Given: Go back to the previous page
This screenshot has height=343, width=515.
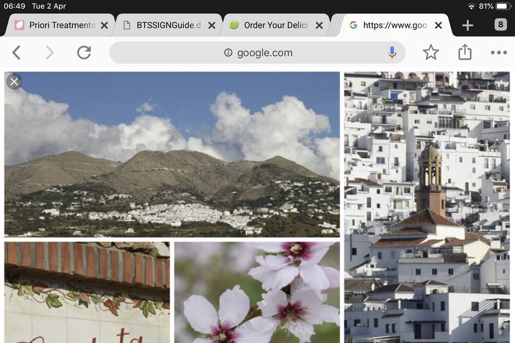Looking at the screenshot, I should (x=16, y=53).
